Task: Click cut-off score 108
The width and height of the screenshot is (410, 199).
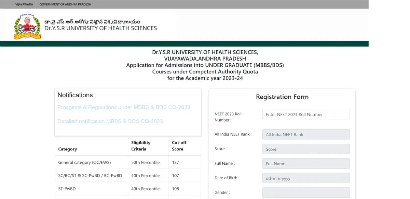Action: tap(175, 189)
